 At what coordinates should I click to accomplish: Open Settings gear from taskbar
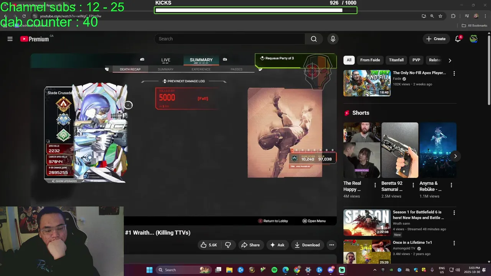tap(308, 270)
